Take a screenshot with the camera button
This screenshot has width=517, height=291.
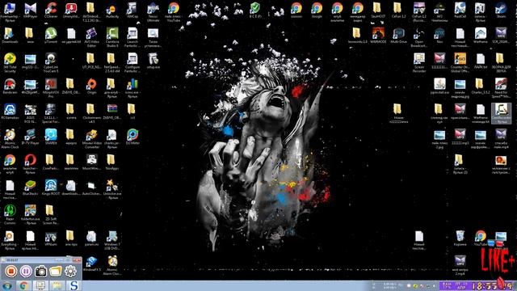pos(41,272)
